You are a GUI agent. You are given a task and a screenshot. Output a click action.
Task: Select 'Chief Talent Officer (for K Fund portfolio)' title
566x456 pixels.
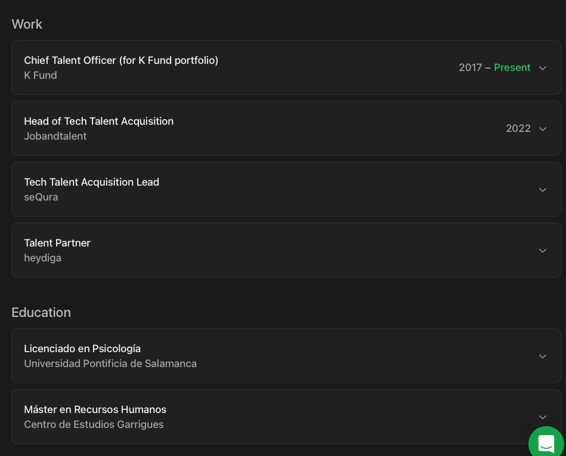[121, 60]
